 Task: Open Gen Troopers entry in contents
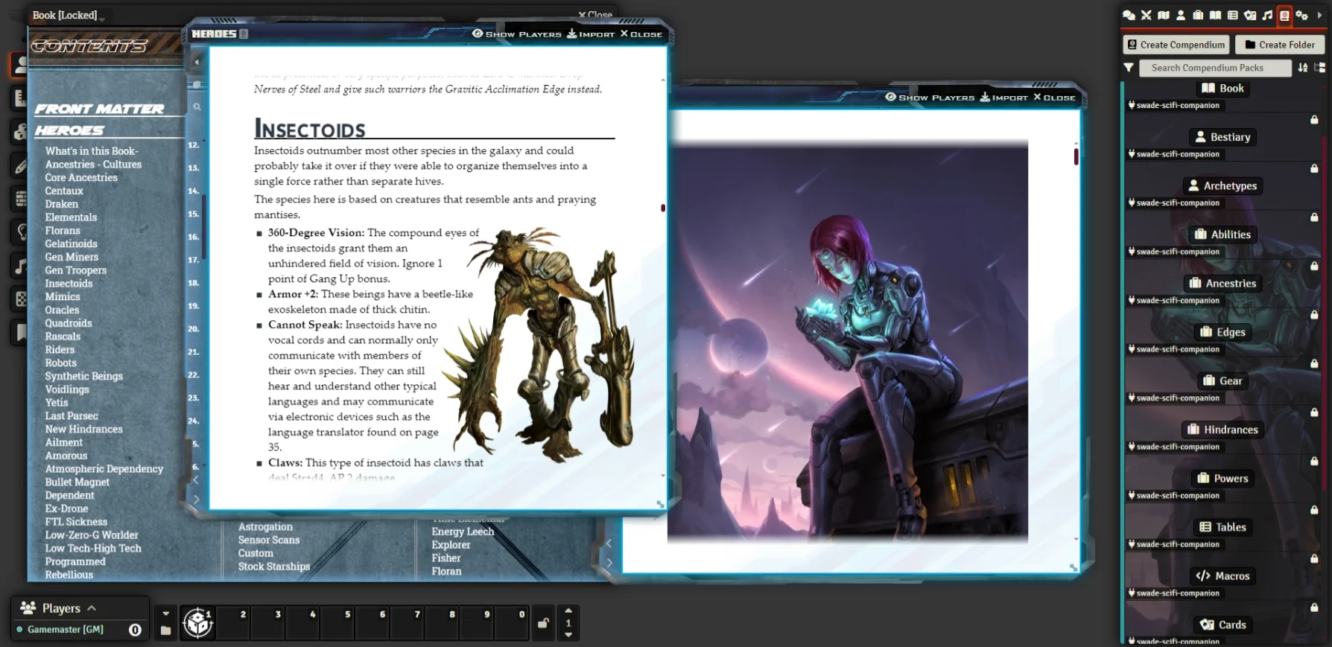coord(75,270)
